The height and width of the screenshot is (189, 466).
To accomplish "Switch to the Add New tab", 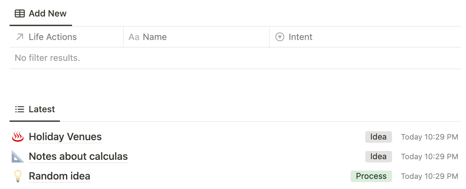I will pyautogui.click(x=47, y=14).
